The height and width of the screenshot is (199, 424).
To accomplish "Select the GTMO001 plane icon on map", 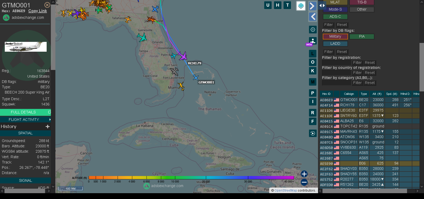I will coord(196,77).
